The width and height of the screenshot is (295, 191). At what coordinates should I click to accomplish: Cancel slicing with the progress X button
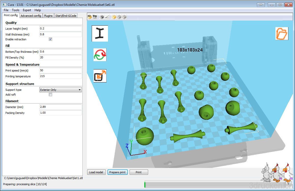click(288, 183)
